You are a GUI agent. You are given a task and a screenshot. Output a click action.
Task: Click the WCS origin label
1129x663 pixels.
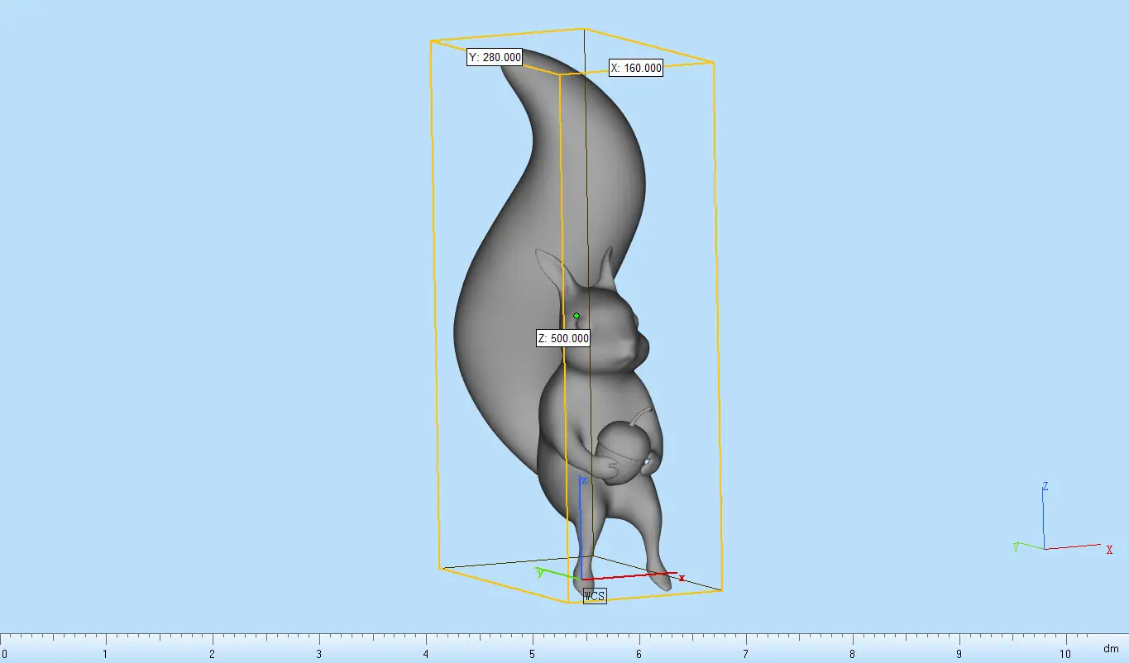pos(595,595)
